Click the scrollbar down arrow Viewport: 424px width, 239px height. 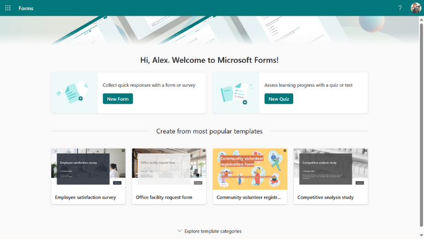pyautogui.click(x=421, y=236)
